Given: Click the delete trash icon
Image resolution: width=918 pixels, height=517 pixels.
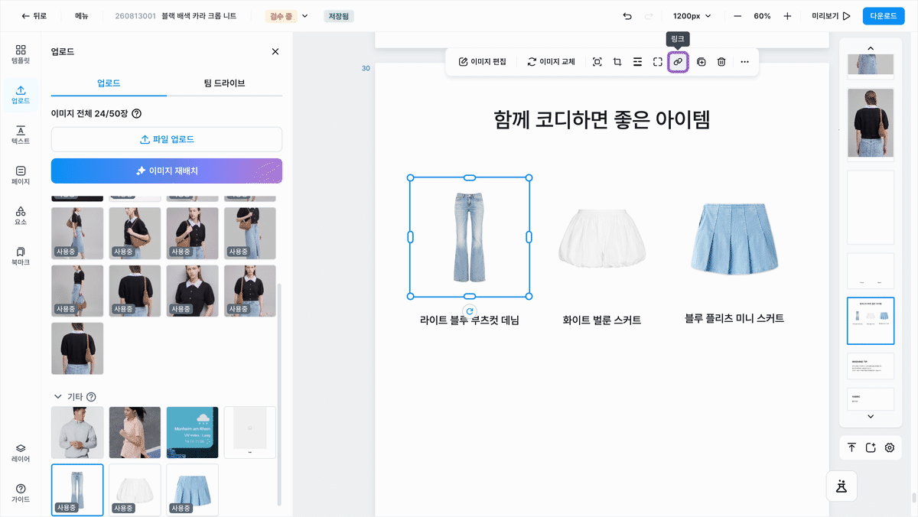Looking at the screenshot, I should (721, 62).
